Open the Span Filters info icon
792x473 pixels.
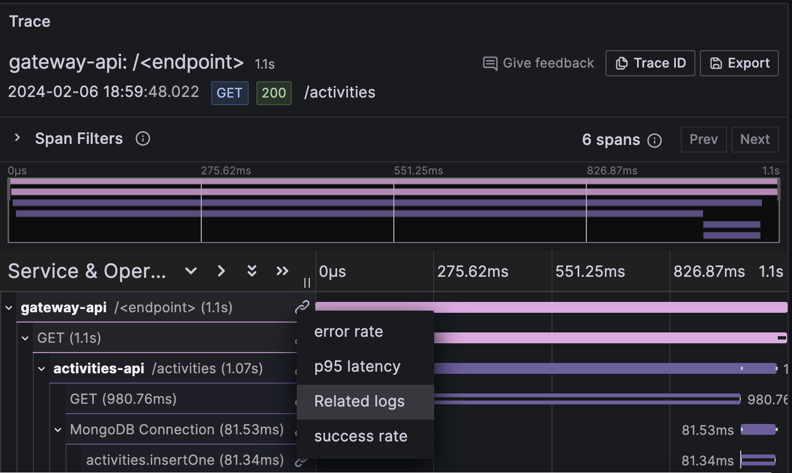[143, 139]
